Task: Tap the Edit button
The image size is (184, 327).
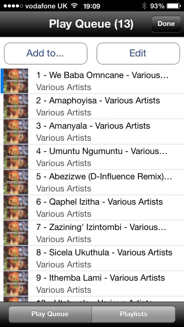Action: 138,54
